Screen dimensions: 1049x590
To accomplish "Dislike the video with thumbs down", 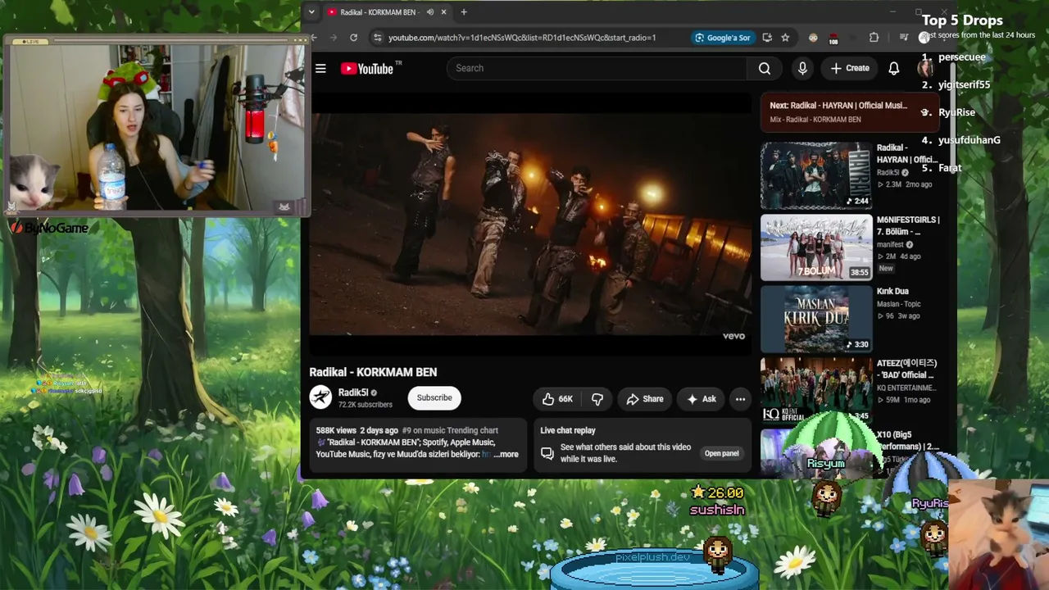I will tap(597, 399).
